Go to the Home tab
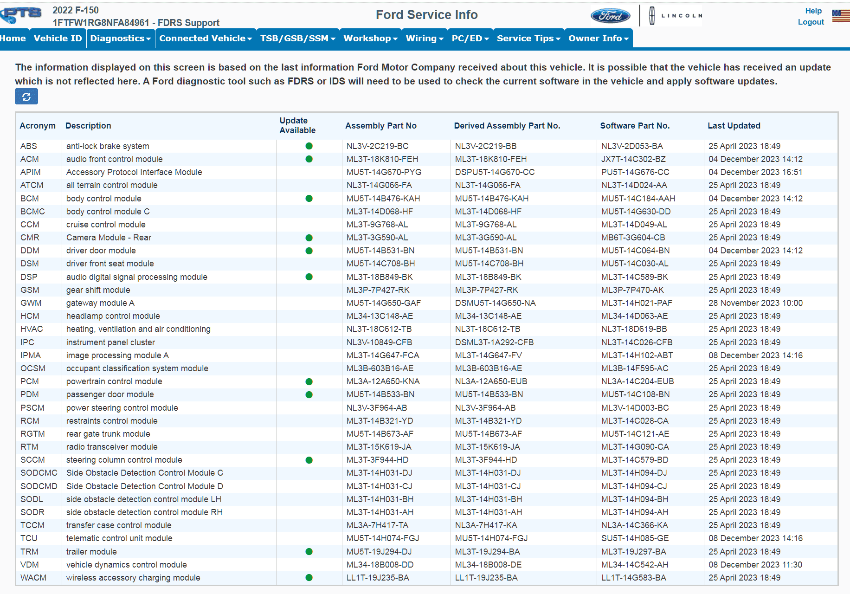This screenshot has height=594, width=850. 13,39
